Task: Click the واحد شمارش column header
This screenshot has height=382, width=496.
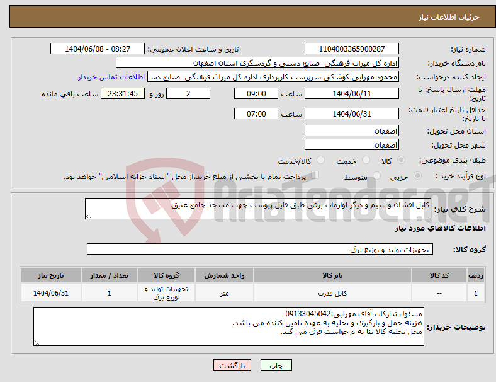Action: [224, 275]
